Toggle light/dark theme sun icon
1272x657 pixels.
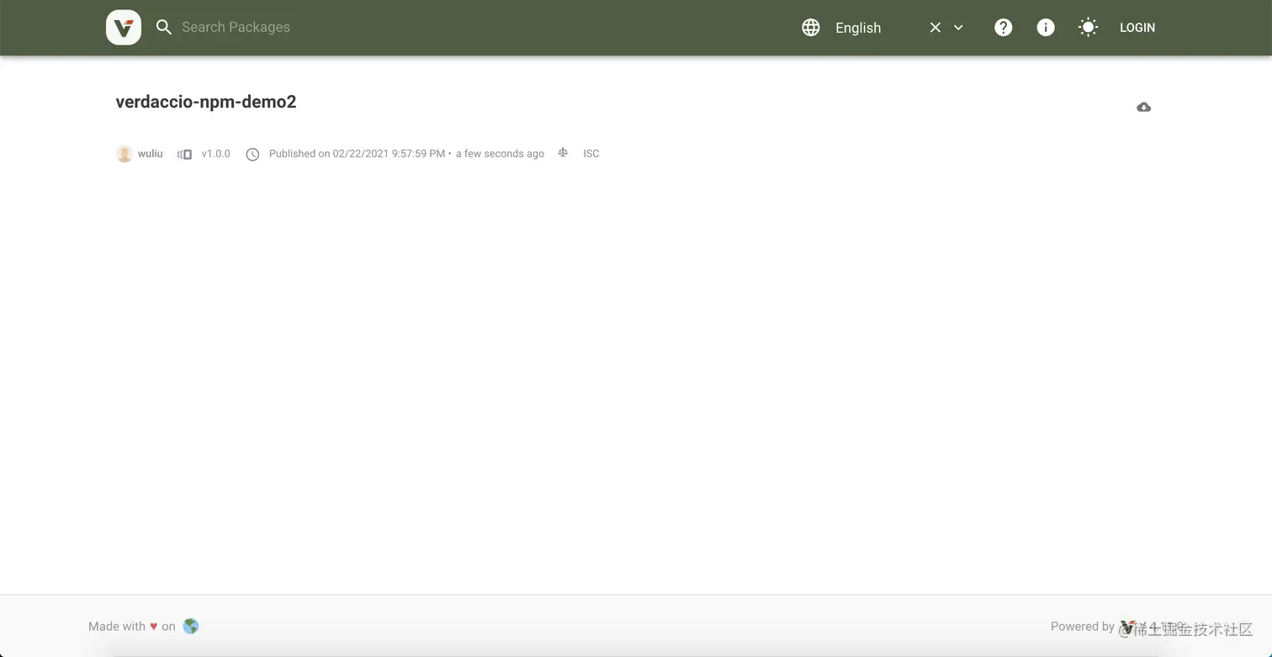point(1088,27)
